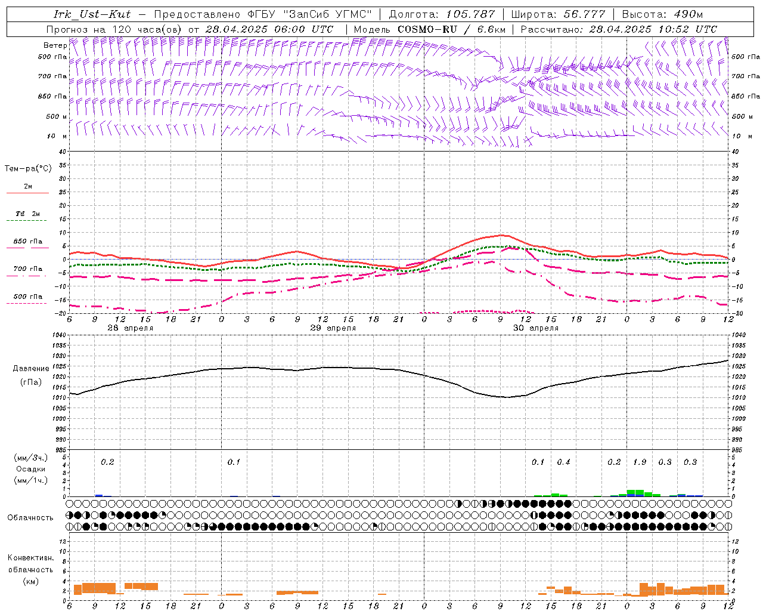
Task: Click the Ветер section label
Action: click(55, 45)
